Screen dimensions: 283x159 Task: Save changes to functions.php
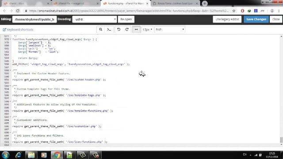pos(256,19)
